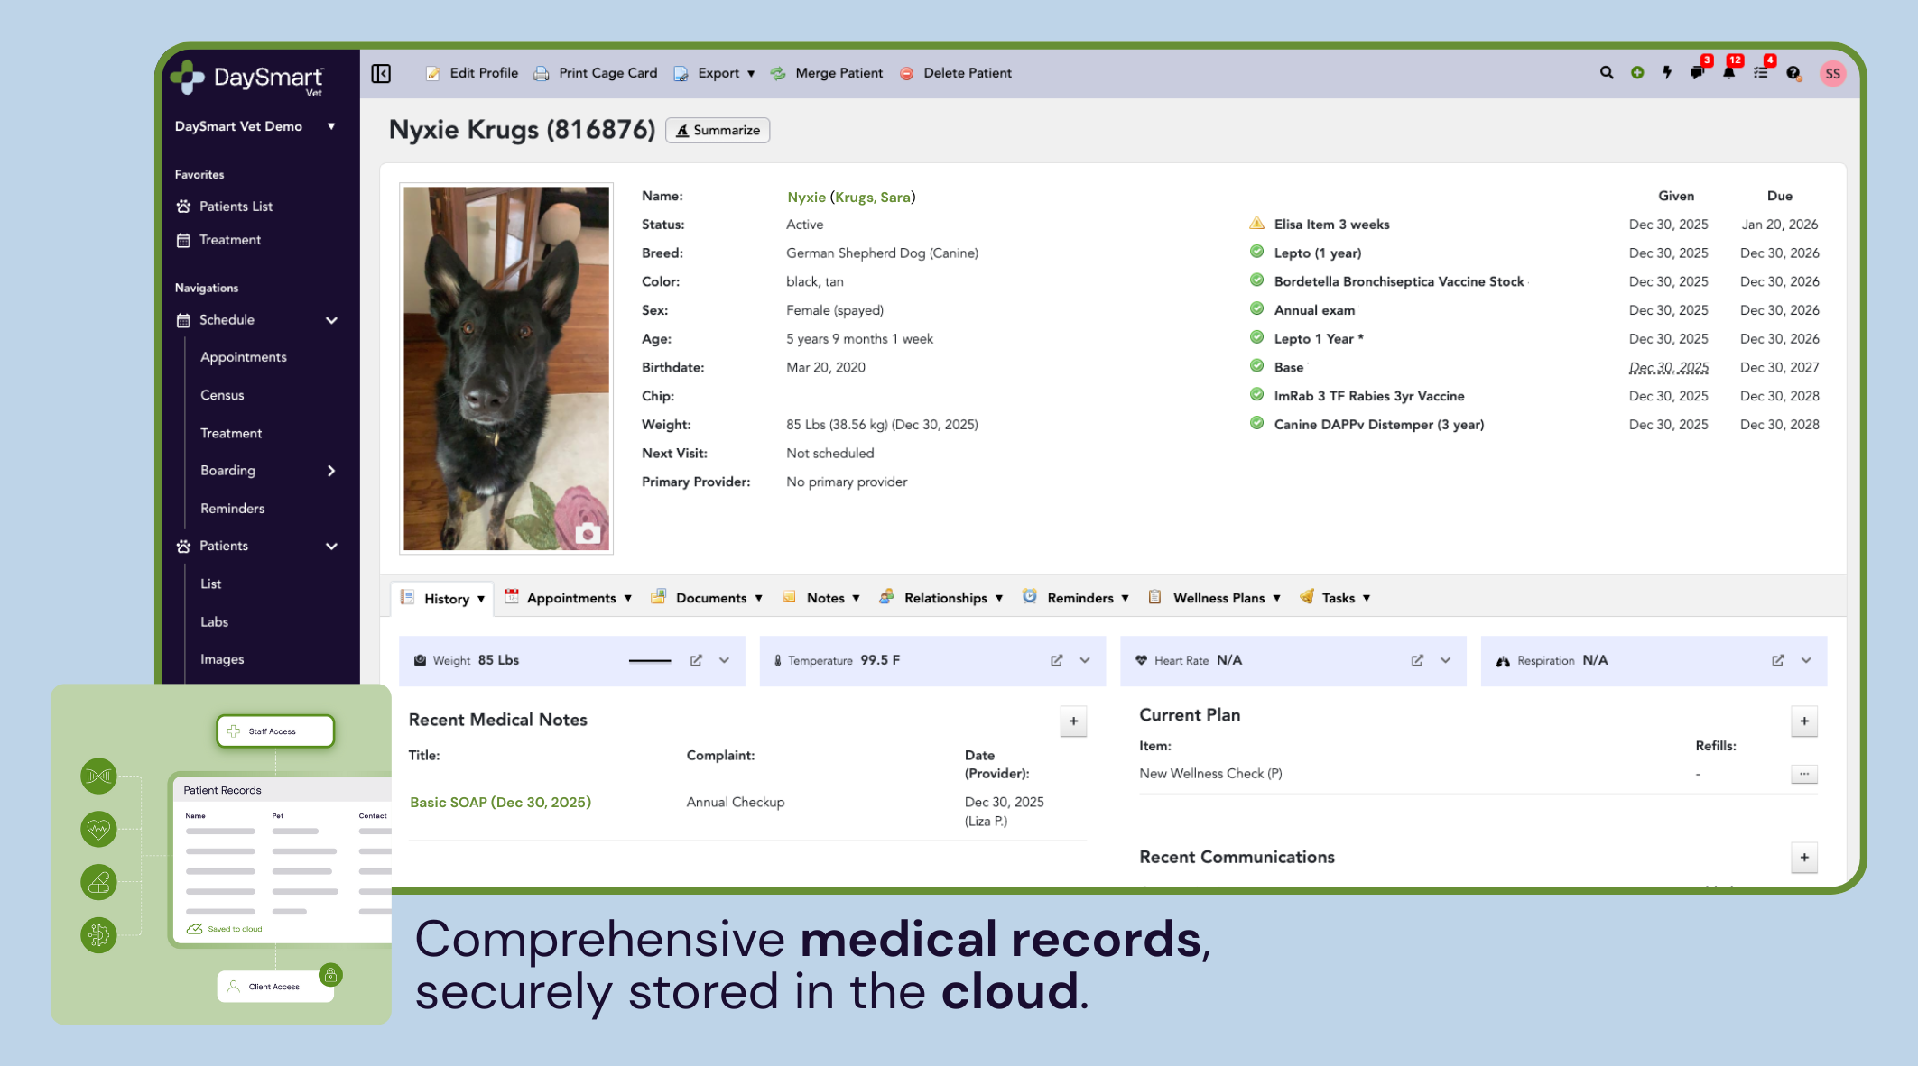The width and height of the screenshot is (1918, 1066).
Task: Open the global search magnifier icon
Action: 1606,72
